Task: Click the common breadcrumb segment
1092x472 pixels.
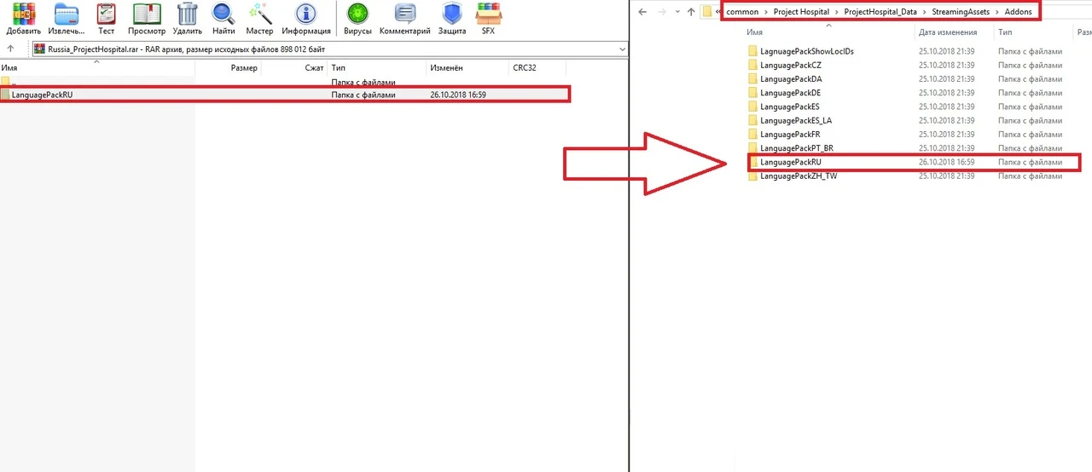Action: tap(742, 12)
